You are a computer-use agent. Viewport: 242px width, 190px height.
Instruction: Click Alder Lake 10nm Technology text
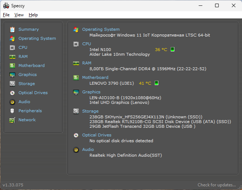coord(120,54)
